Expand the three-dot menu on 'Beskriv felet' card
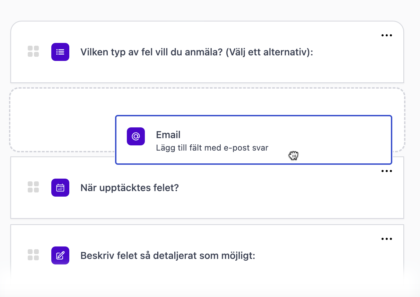Image resolution: width=420 pixels, height=297 pixels. click(x=386, y=239)
